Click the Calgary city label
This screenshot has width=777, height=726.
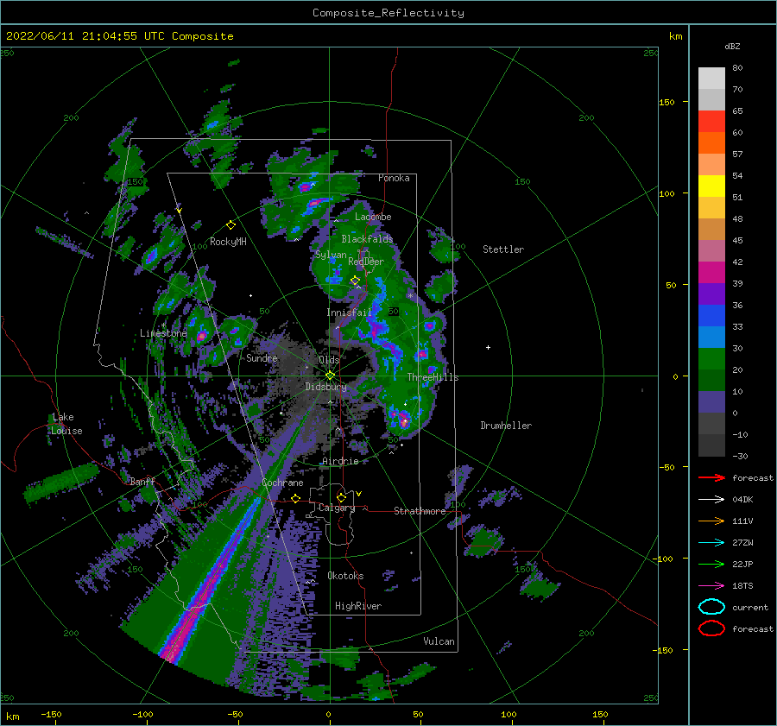(337, 508)
